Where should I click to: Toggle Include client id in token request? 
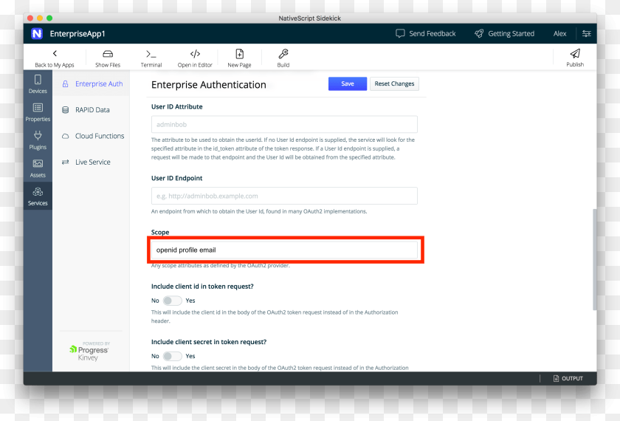(x=173, y=301)
